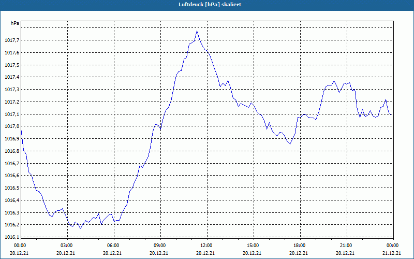This screenshot has height=259, width=414.
Task: Click the y-axis label 1016,8
Action: point(12,151)
